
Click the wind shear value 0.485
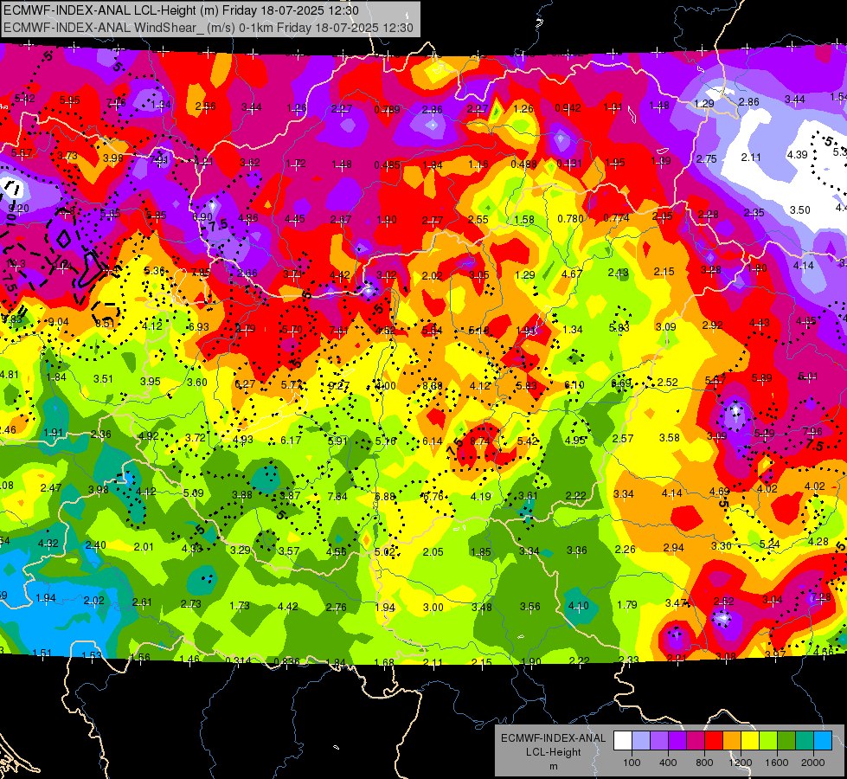point(388,164)
